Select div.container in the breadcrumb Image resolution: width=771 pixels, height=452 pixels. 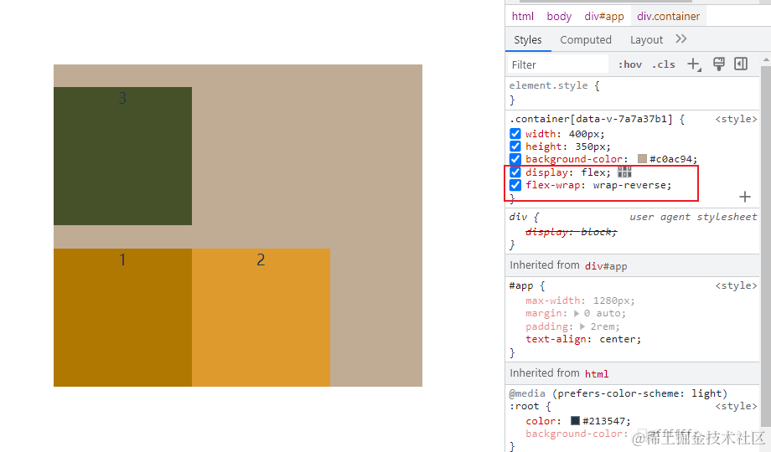tap(668, 16)
